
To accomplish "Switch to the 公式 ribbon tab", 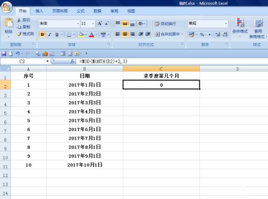I will (x=80, y=11).
